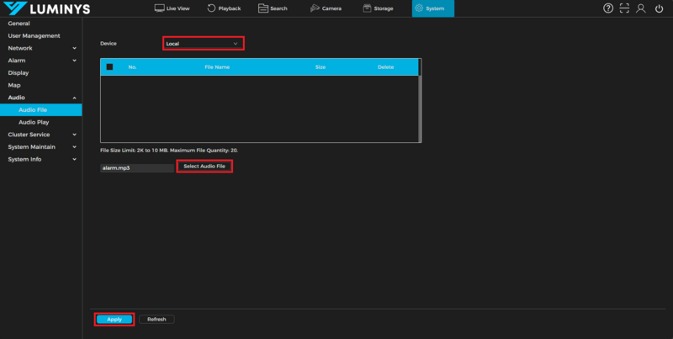
Task: Click the scan frame icon in header
Action: point(624,8)
